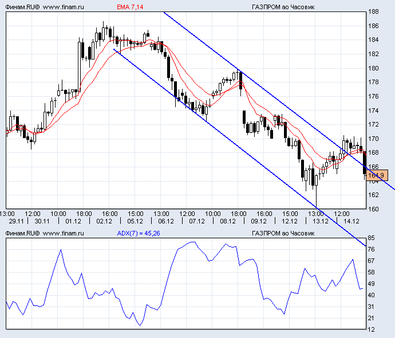Click the 186 price axis value
Screen dimensions: 395x338
tap(373, 26)
